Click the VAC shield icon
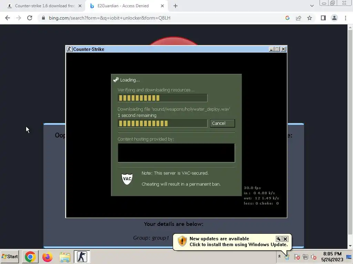353x264 pixels. click(x=127, y=179)
